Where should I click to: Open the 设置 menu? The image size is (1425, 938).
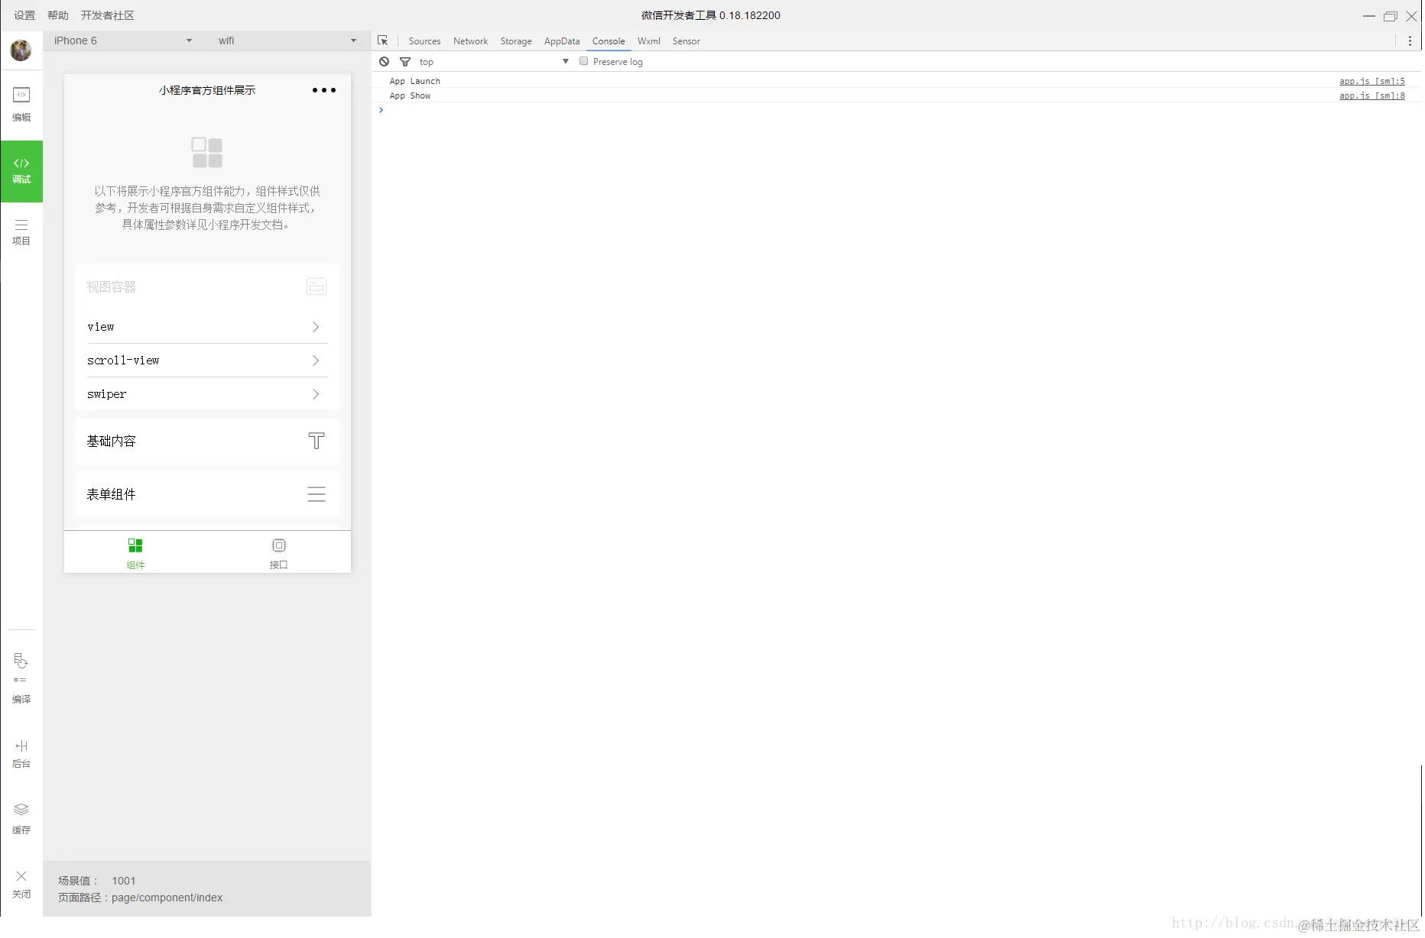[24, 15]
